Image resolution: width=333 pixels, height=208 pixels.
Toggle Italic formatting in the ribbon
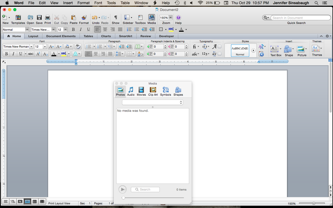pyautogui.click(x=13, y=54)
